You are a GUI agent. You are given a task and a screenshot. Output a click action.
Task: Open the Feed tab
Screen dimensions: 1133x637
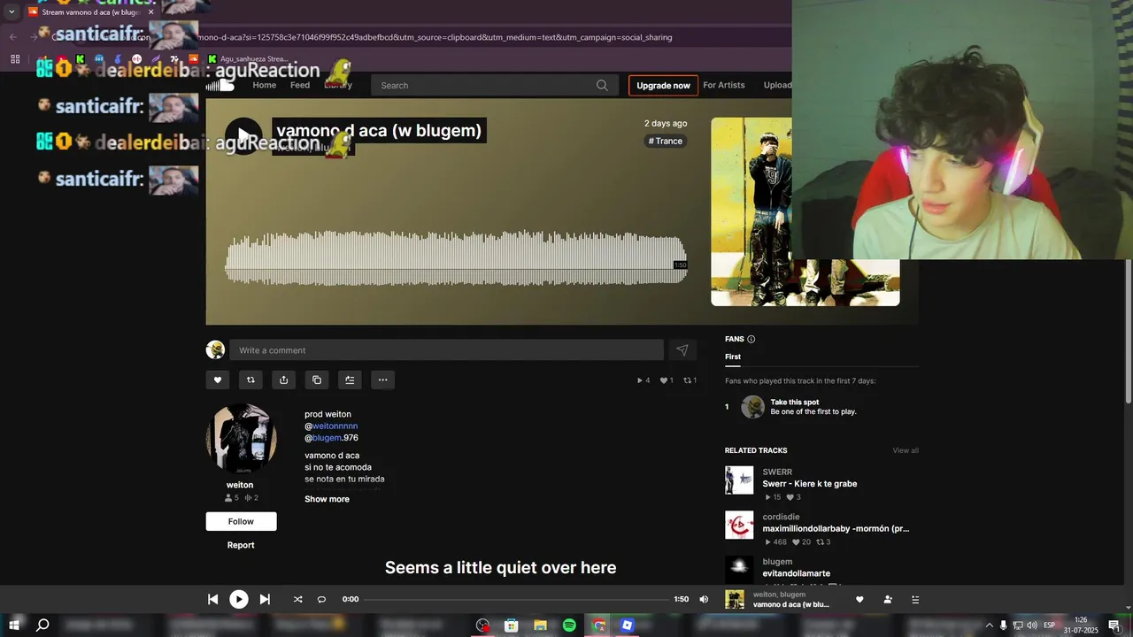[x=300, y=85]
